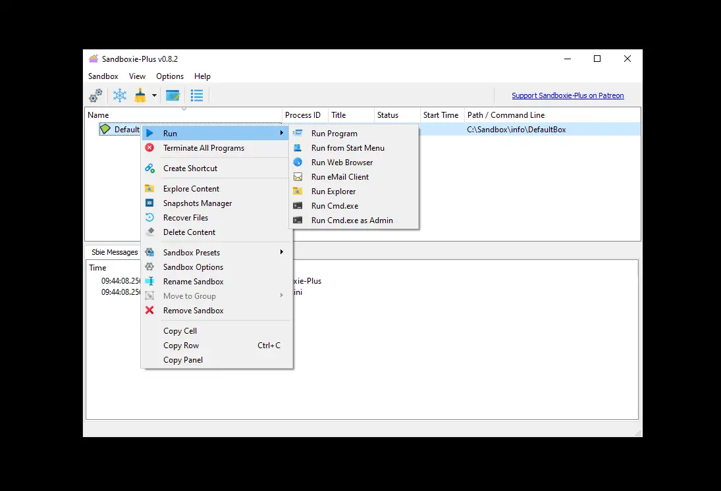Click the Sandbox Options gear icon
Image resolution: width=721 pixels, height=491 pixels.
click(x=149, y=267)
